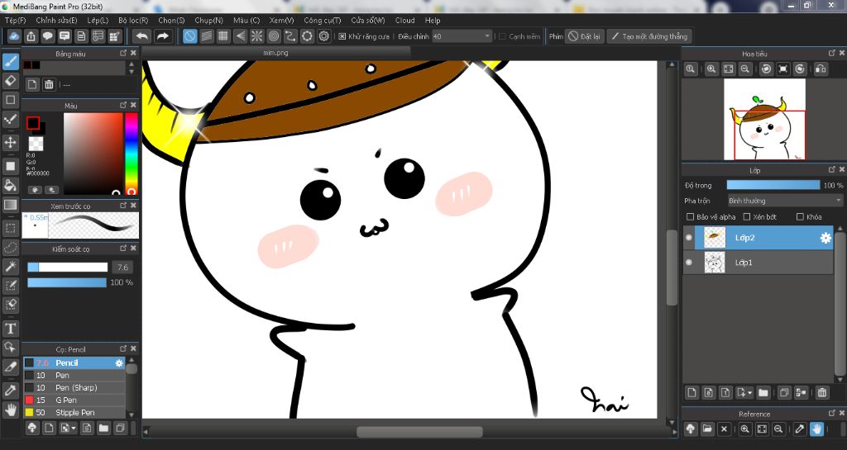The image size is (847, 450).
Task: Select the Move tool
Action: 11,142
